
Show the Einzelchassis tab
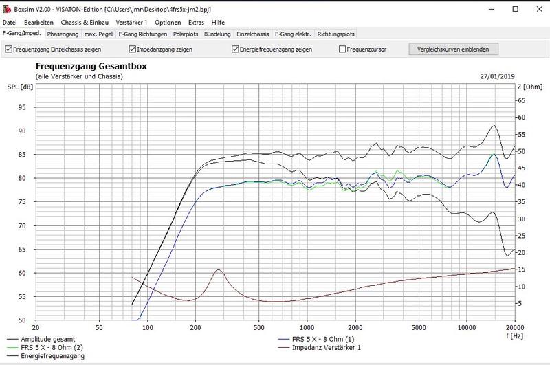click(x=252, y=34)
